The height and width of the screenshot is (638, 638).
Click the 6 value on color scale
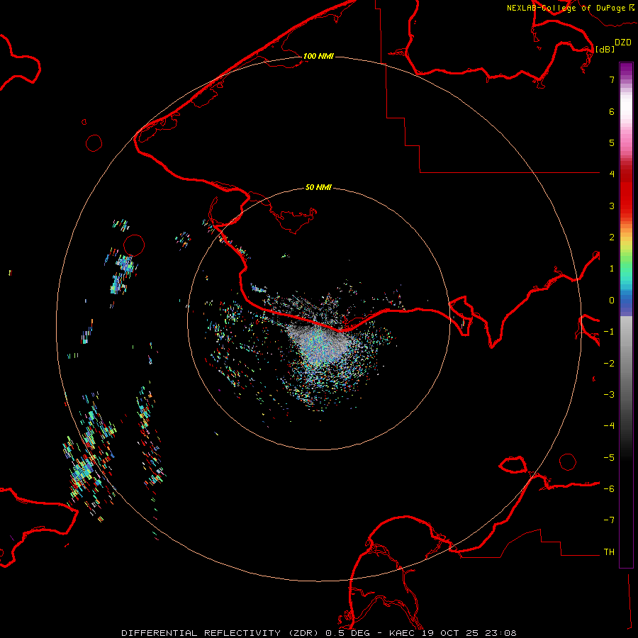point(612,111)
